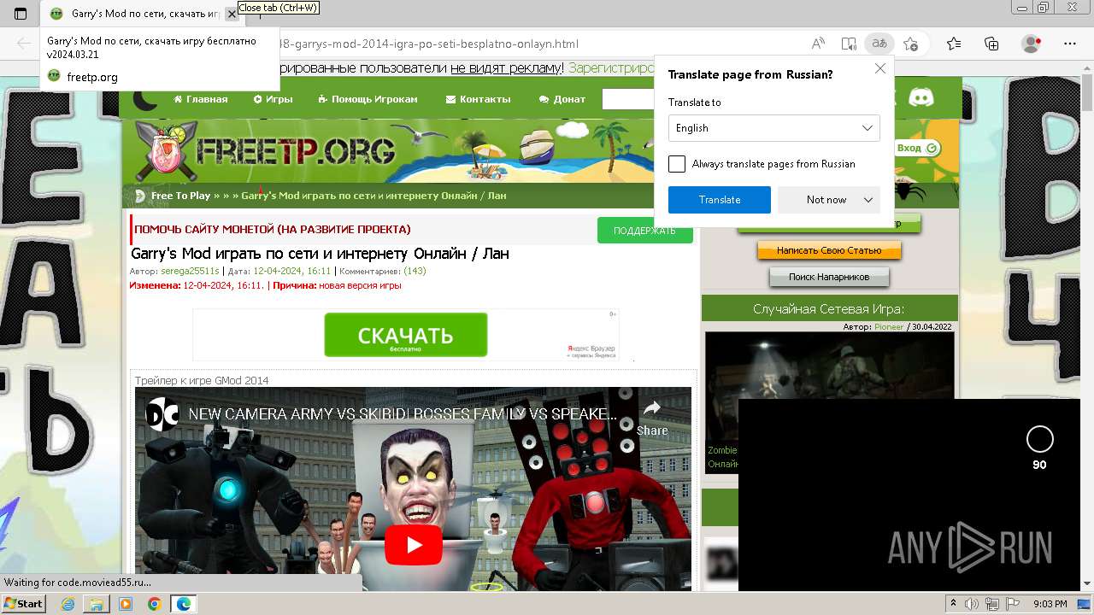
Task: Check Always translate pages from Russian
Action: (x=677, y=164)
